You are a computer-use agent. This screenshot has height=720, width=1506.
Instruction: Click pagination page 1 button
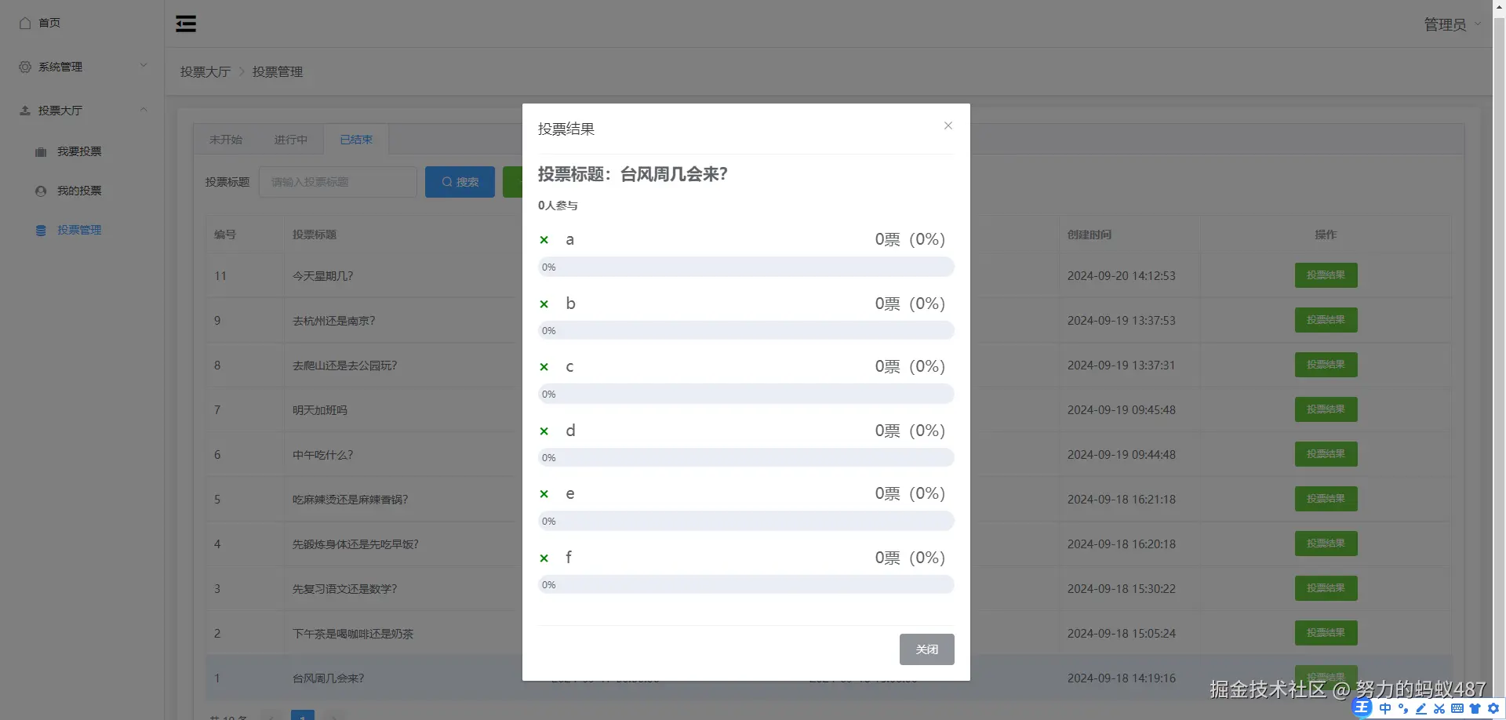click(x=303, y=715)
